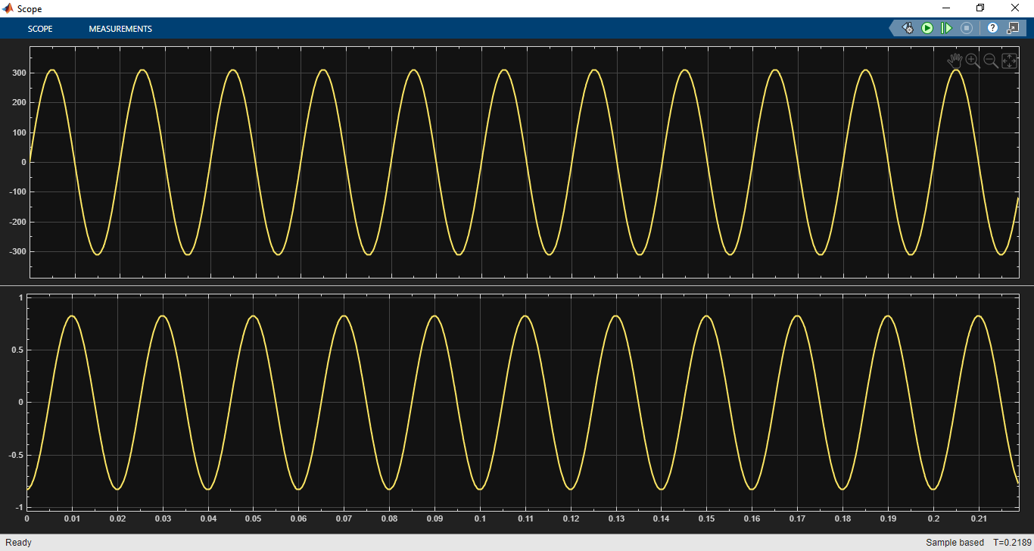This screenshot has height=551, width=1034.
Task: Click the '-100' tick label on upper plot
Action: point(17,192)
